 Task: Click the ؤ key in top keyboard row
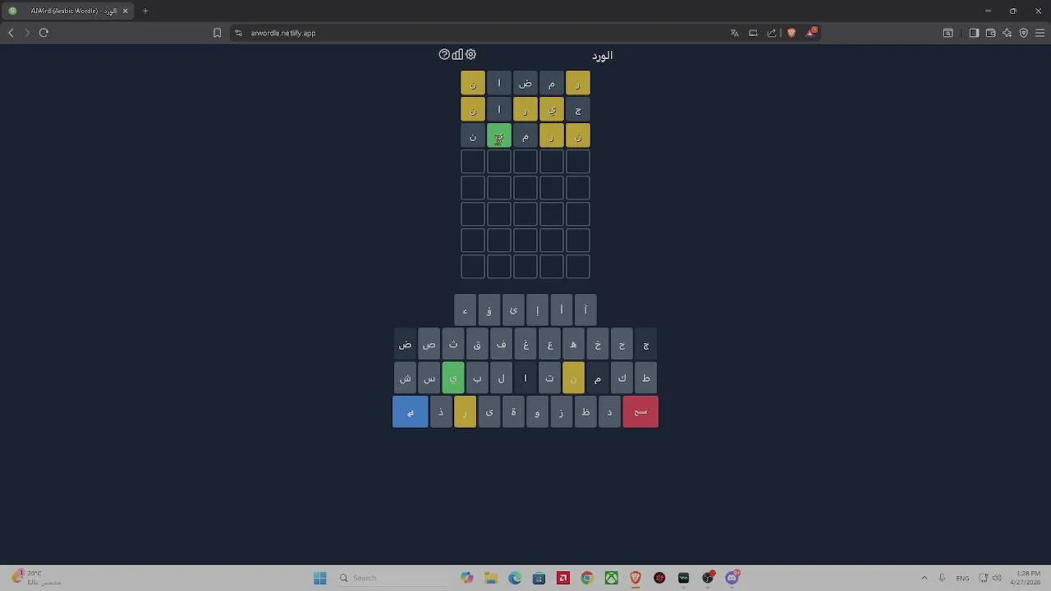[x=489, y=310]
